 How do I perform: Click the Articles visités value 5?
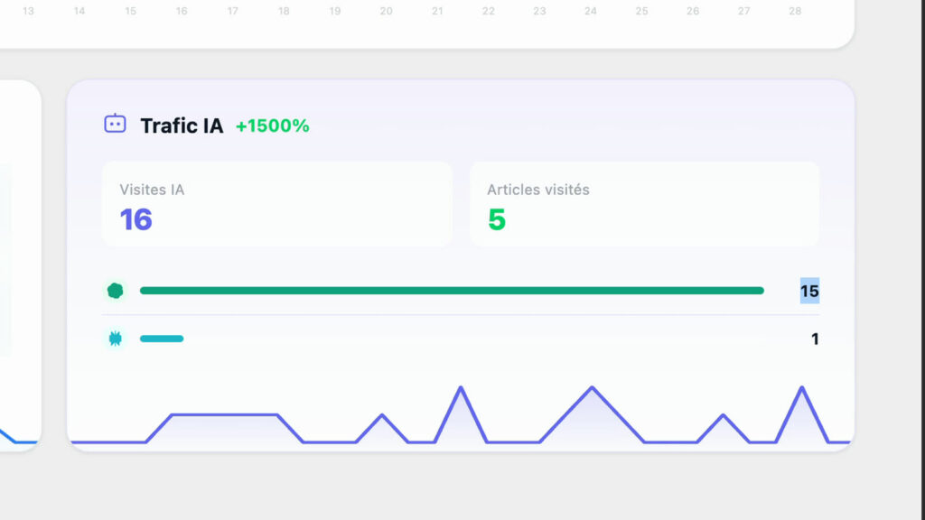point(497,219)
